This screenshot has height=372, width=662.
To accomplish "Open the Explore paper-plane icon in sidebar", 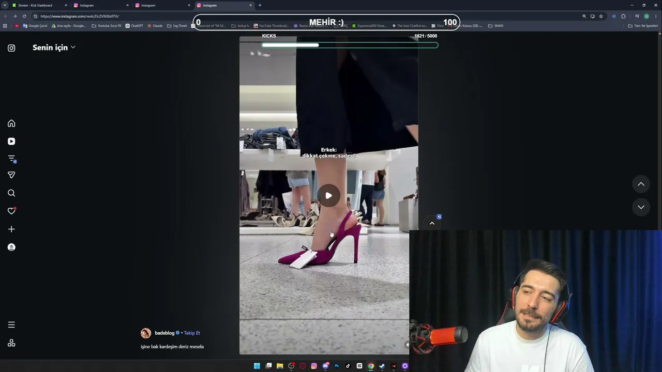I will [x=11, y=175].
